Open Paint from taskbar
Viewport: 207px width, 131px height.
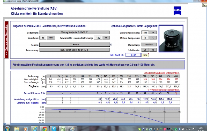[x=72, y=129]
